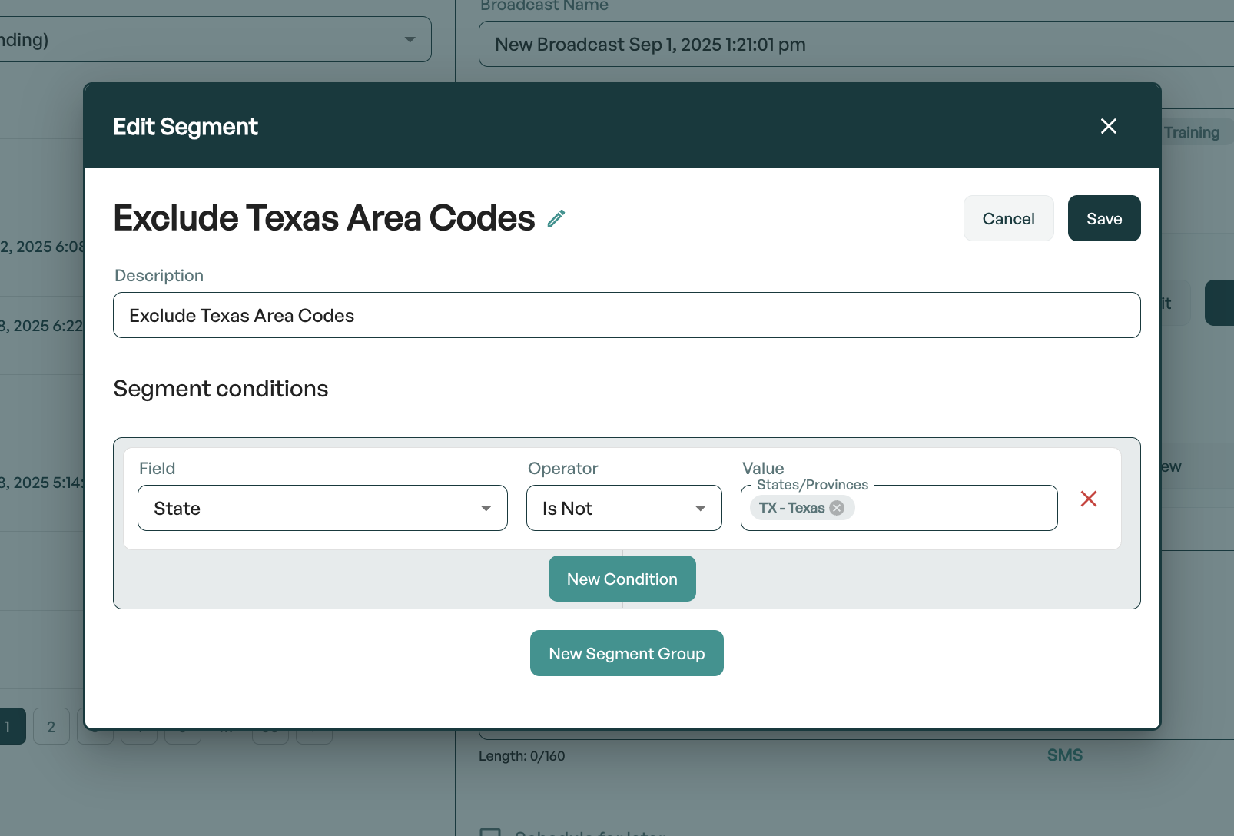
Task: Click the Broadcast Name input field
Action: point(853,45)
